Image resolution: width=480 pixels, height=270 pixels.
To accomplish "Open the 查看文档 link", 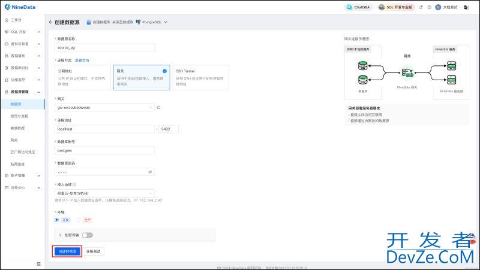I will tap(82, 60).
